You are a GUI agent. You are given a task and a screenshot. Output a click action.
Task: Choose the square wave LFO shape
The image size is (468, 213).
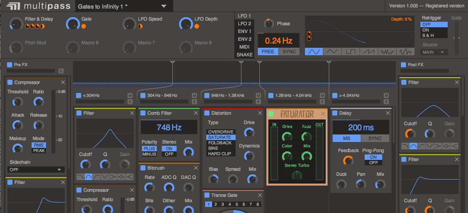tap(351, 51)
